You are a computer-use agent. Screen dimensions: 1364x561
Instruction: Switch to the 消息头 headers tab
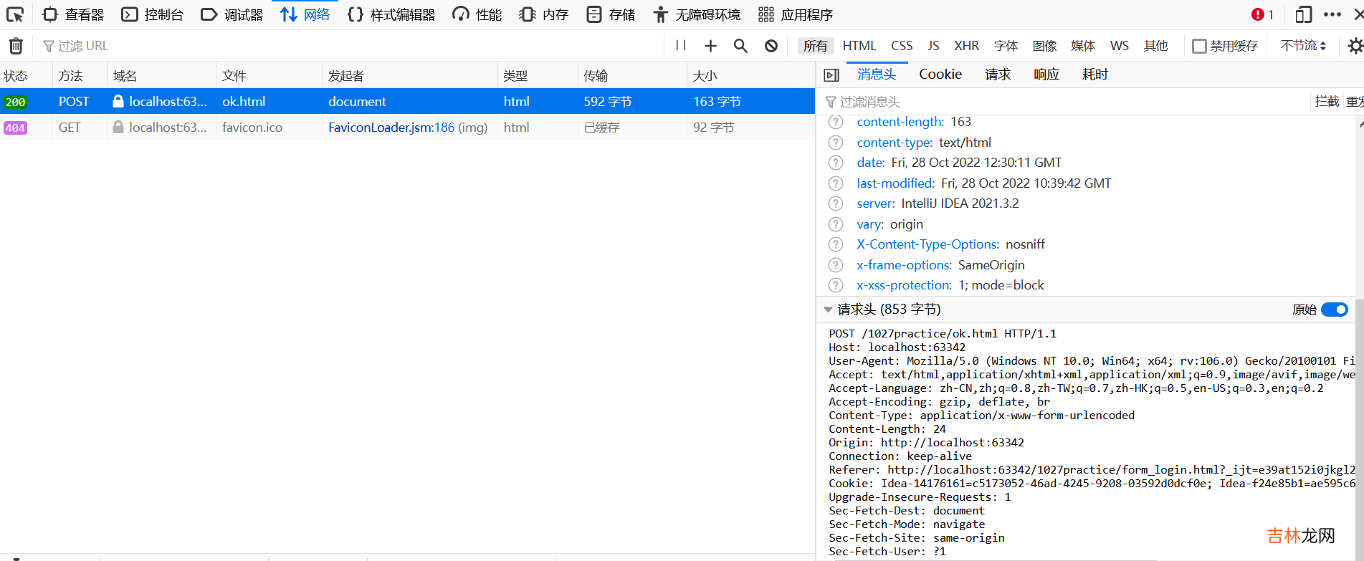click(877, 75)
